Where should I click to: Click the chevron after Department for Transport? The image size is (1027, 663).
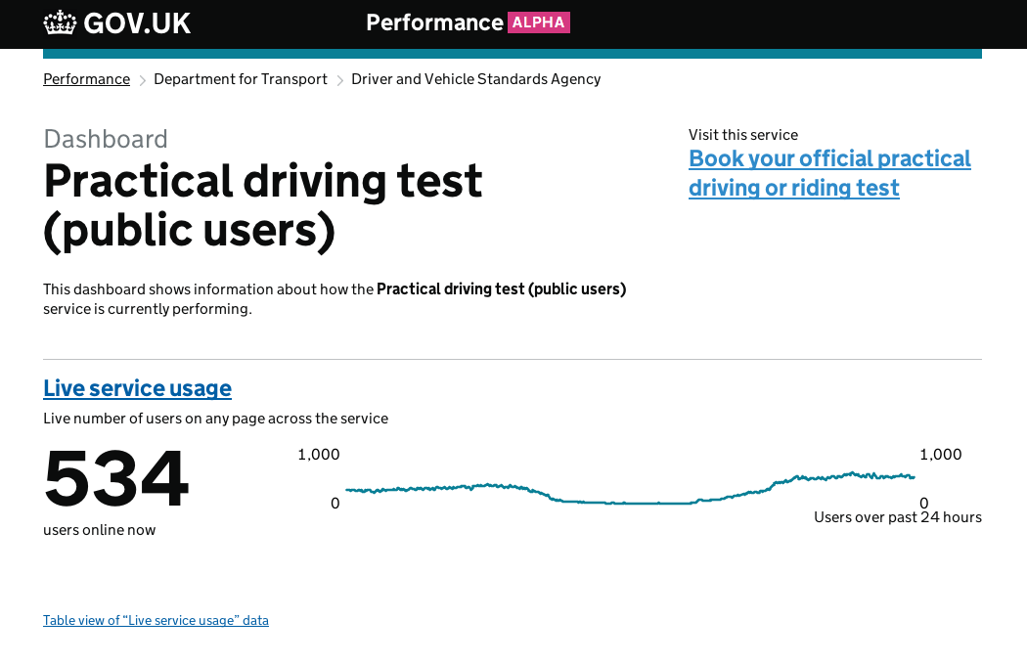click(x=339, y=79)
